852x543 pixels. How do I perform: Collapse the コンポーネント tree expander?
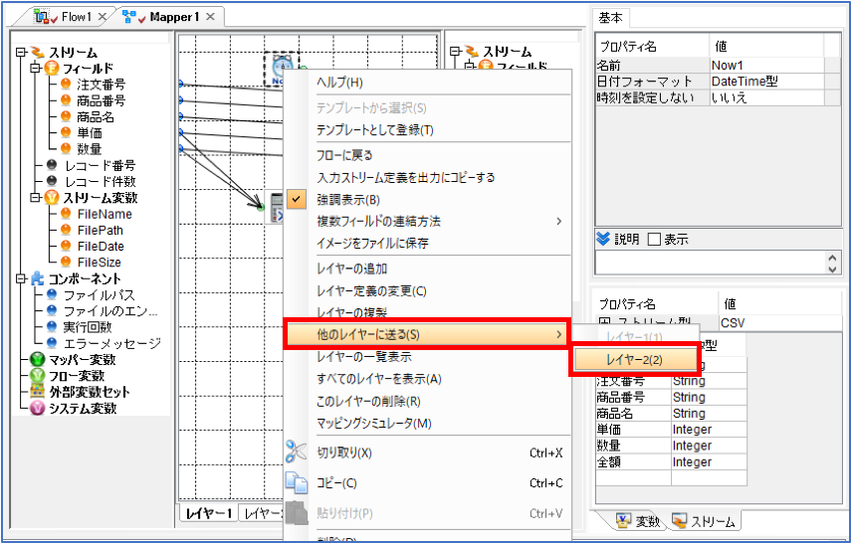21,278
